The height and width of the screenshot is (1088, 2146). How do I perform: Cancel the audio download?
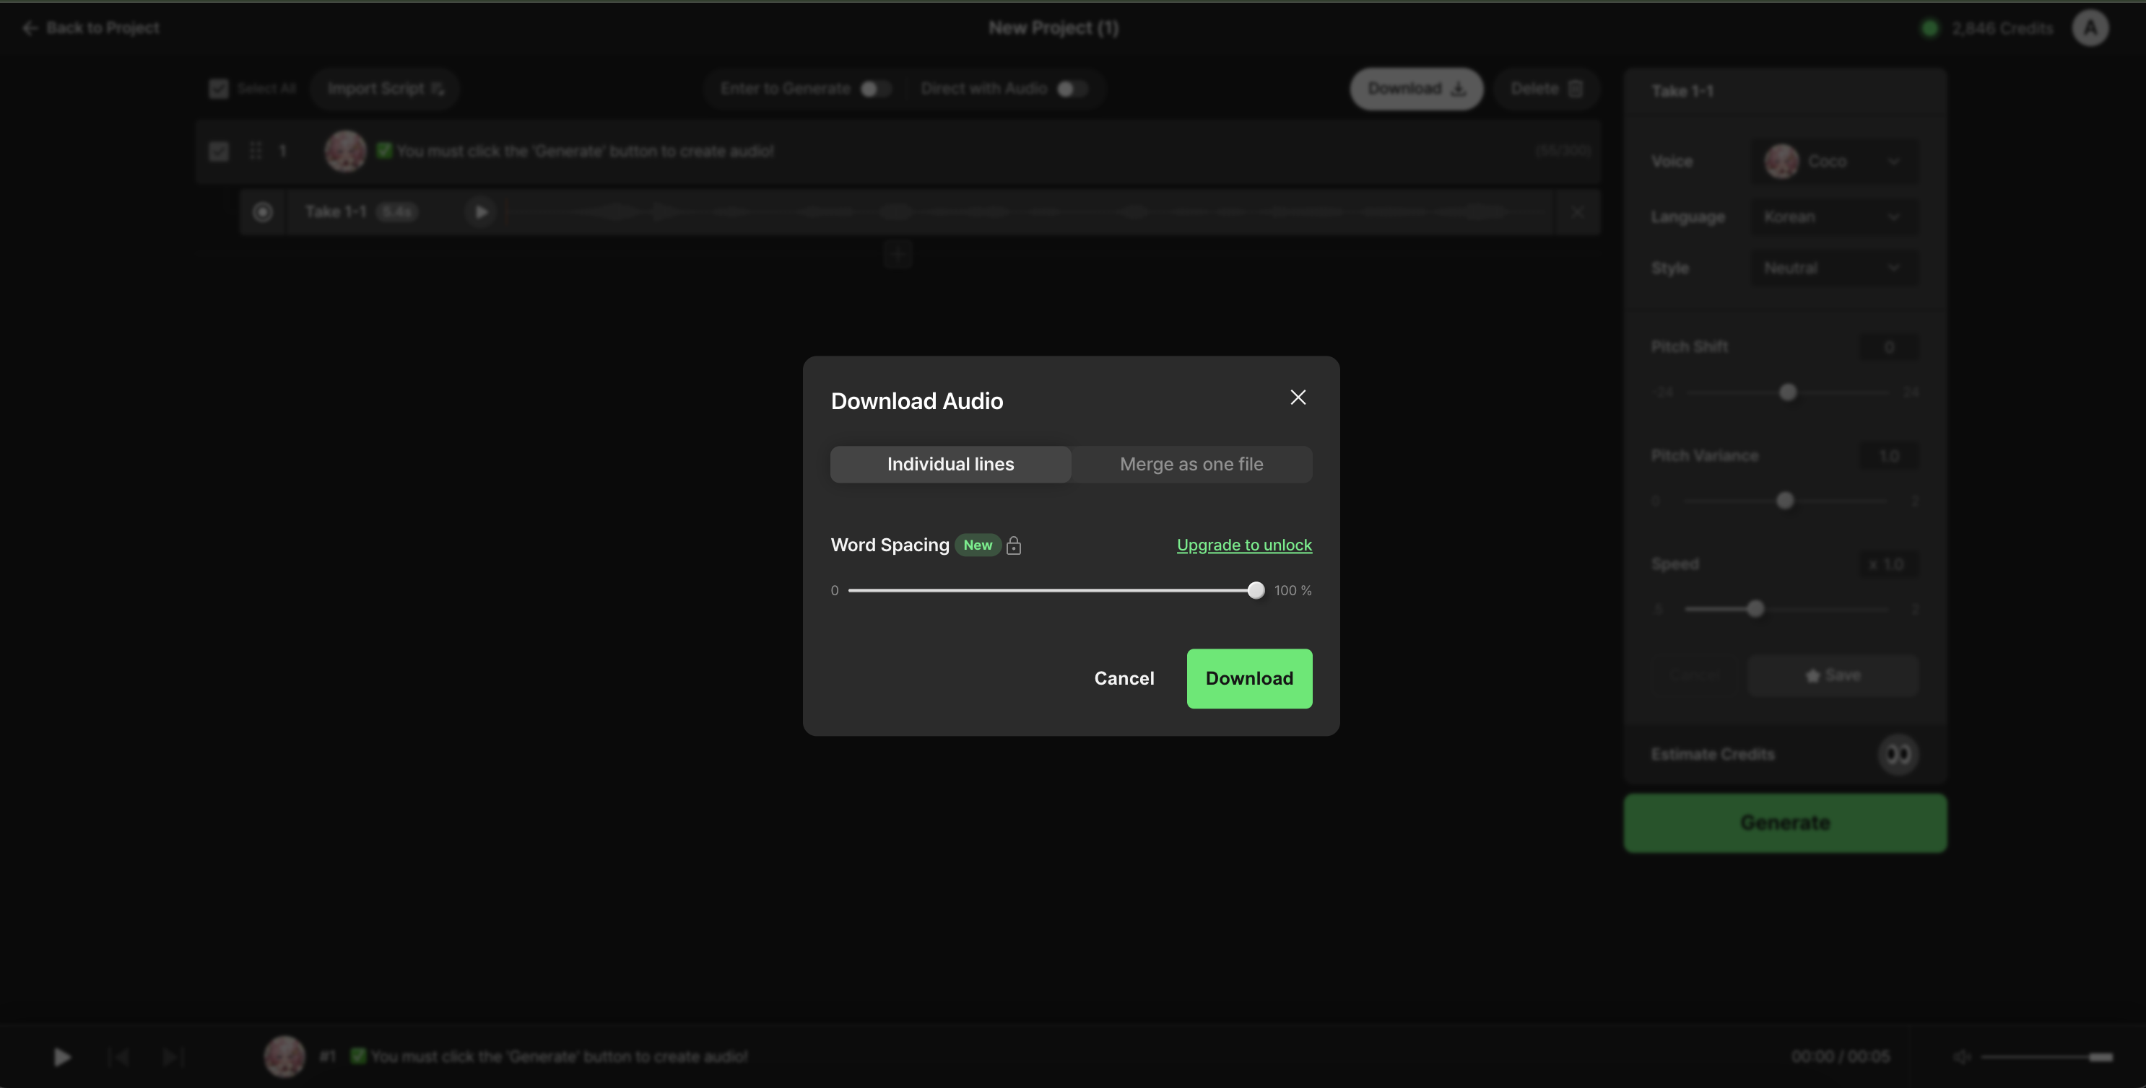tap(1124, 678)
